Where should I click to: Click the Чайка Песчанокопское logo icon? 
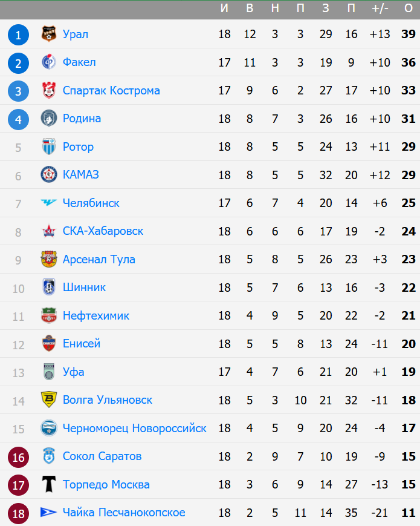(x=48, y=513)
